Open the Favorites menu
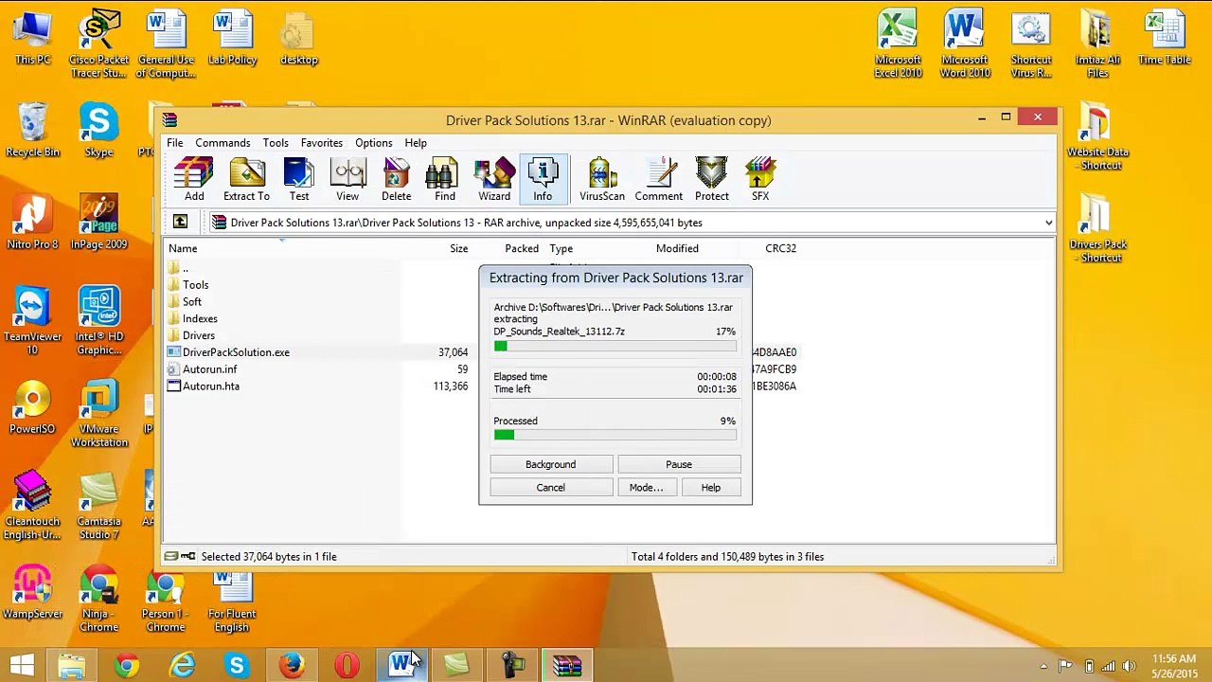The image size is (1212, 682). (322, 143)
